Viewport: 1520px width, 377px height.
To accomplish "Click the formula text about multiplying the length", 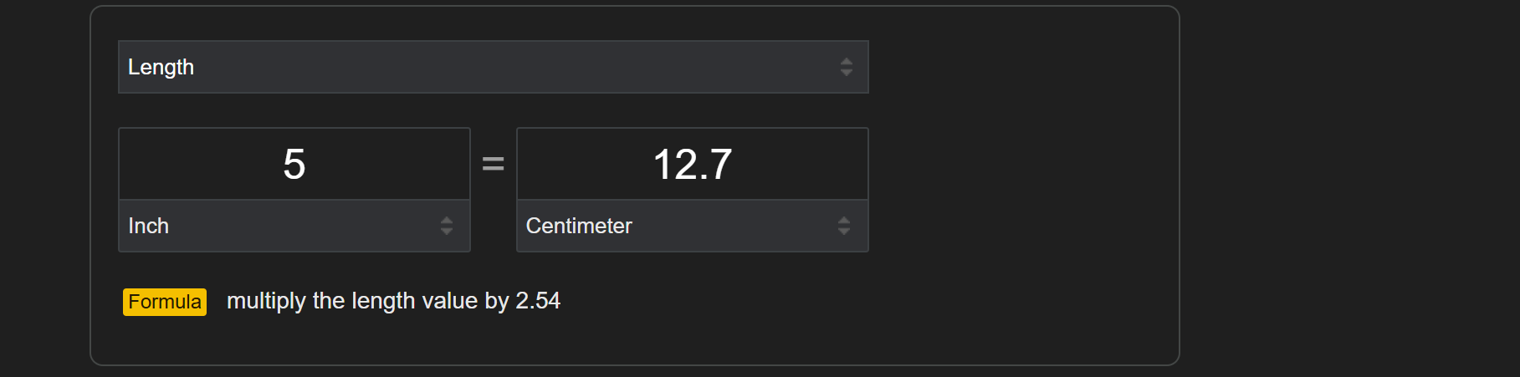I will pos(393,301).
